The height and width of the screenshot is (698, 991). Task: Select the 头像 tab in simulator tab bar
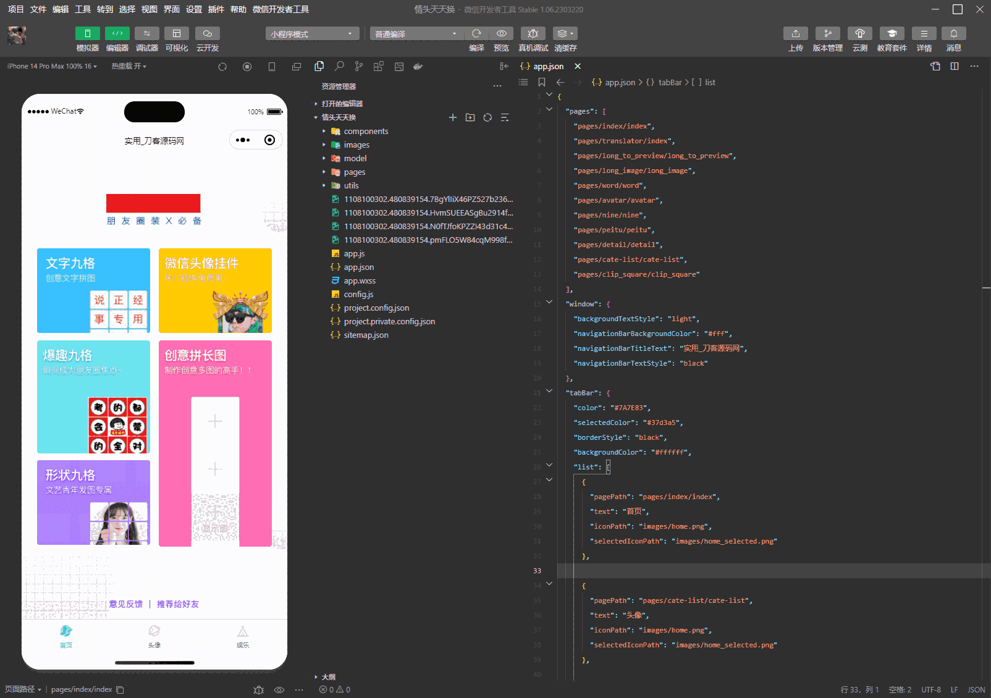154,636
